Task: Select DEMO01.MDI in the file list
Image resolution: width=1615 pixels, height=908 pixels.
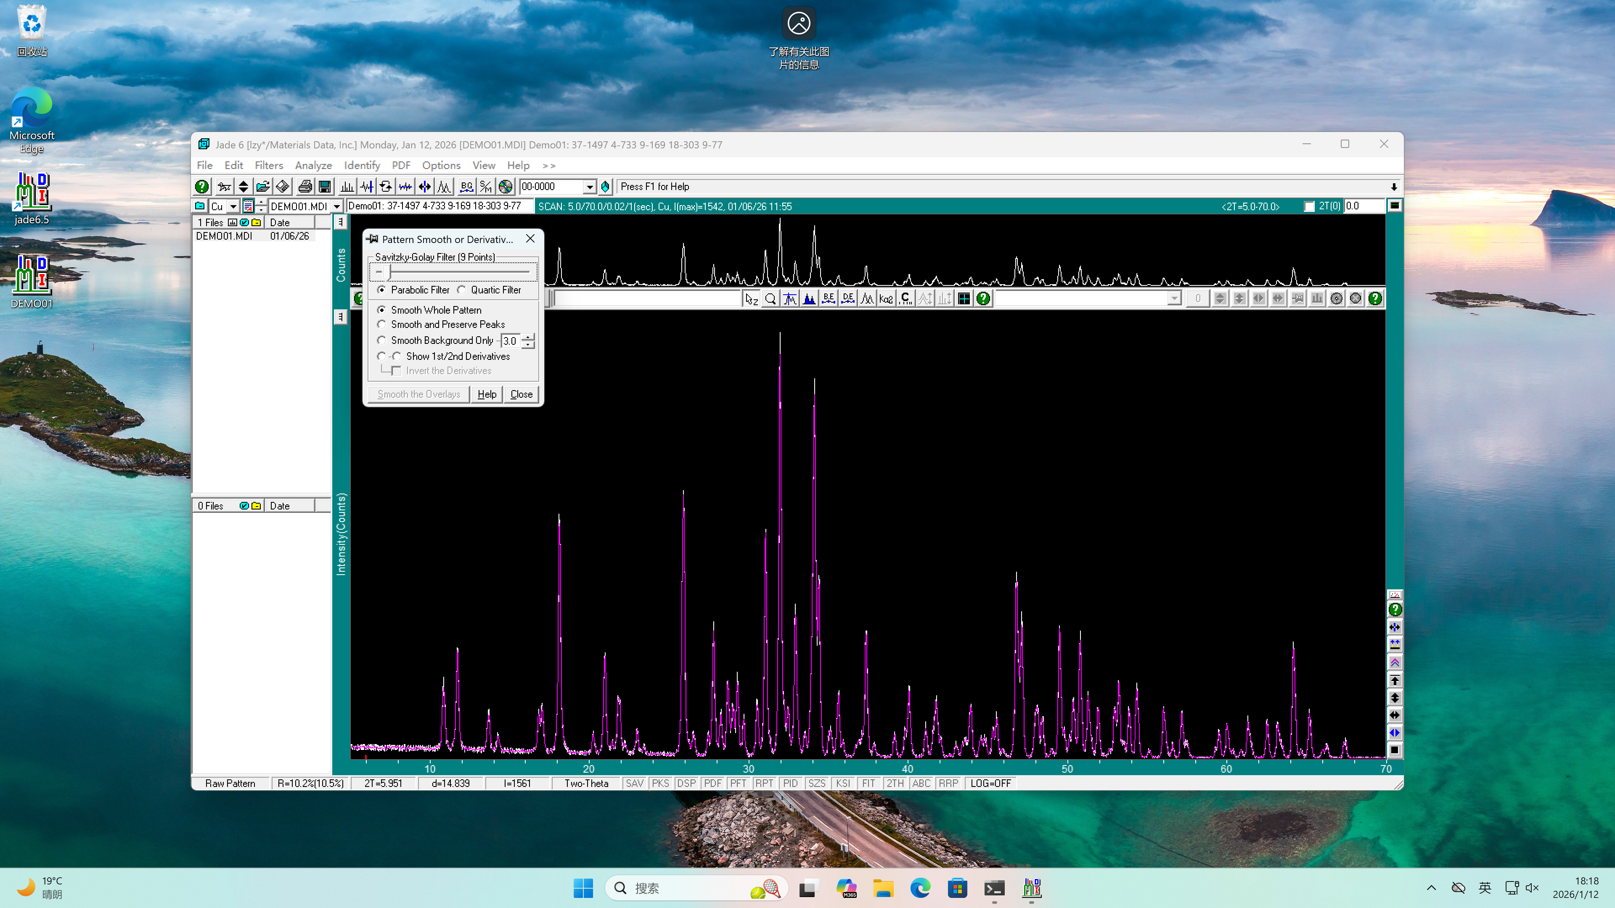Action: coord(224,236)
